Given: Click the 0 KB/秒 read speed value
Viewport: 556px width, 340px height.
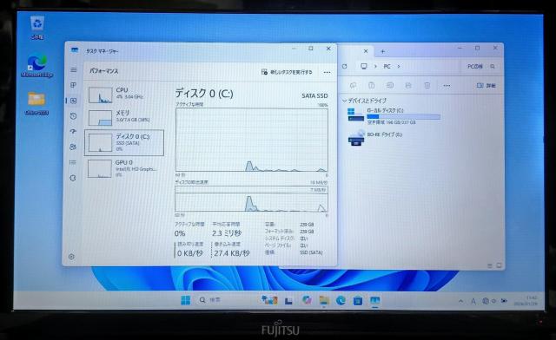Looking at the screenshot, I should tap(189, 253).
